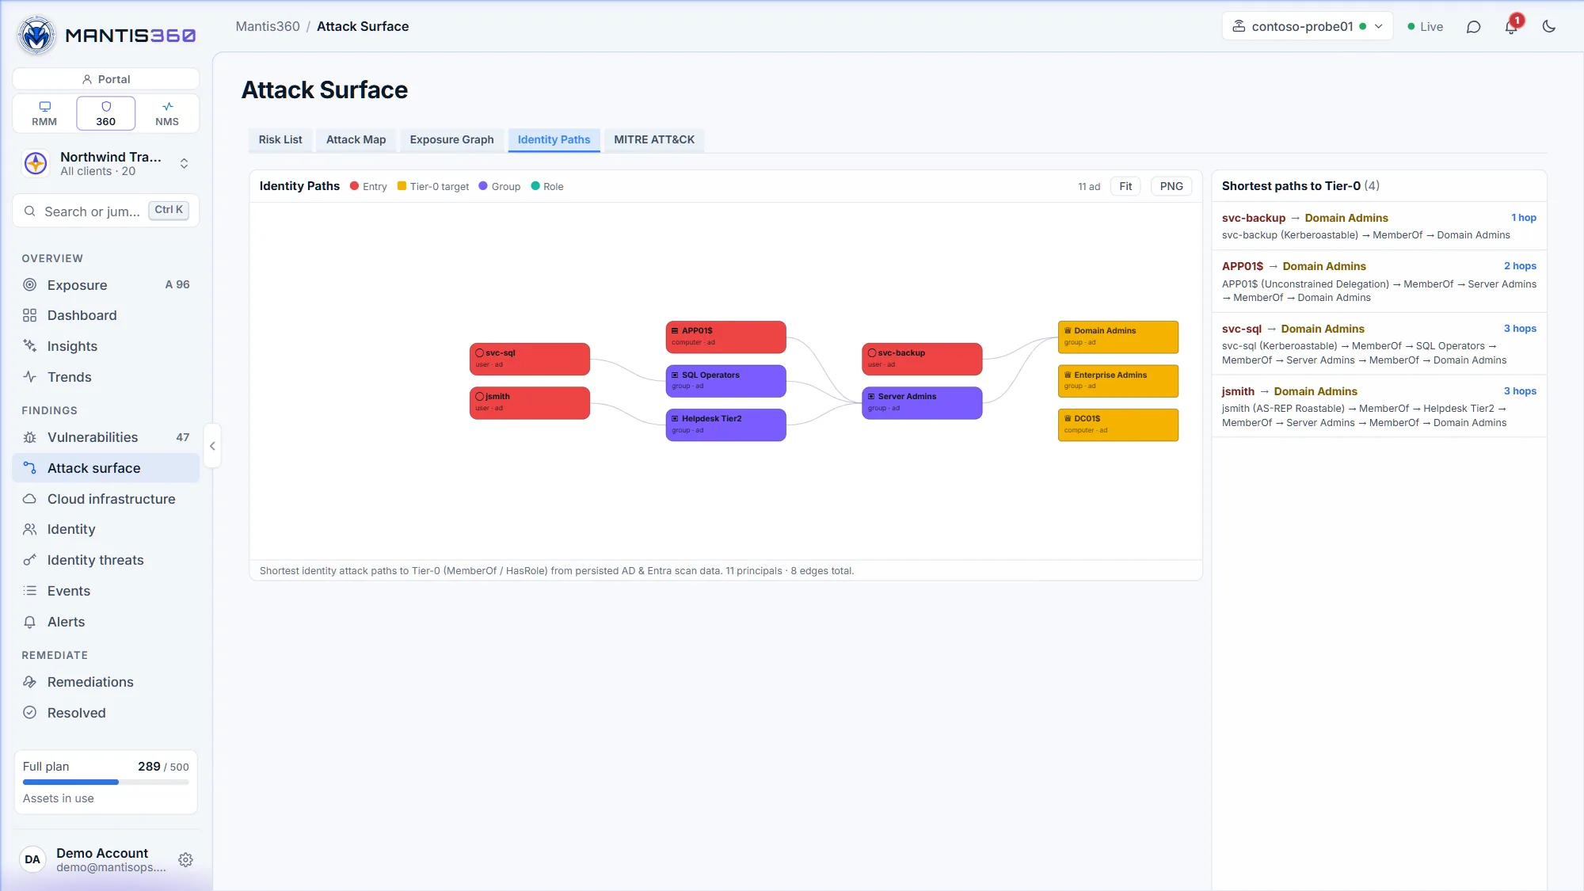Switch to Attack Map tab

[x=356, y=140]
